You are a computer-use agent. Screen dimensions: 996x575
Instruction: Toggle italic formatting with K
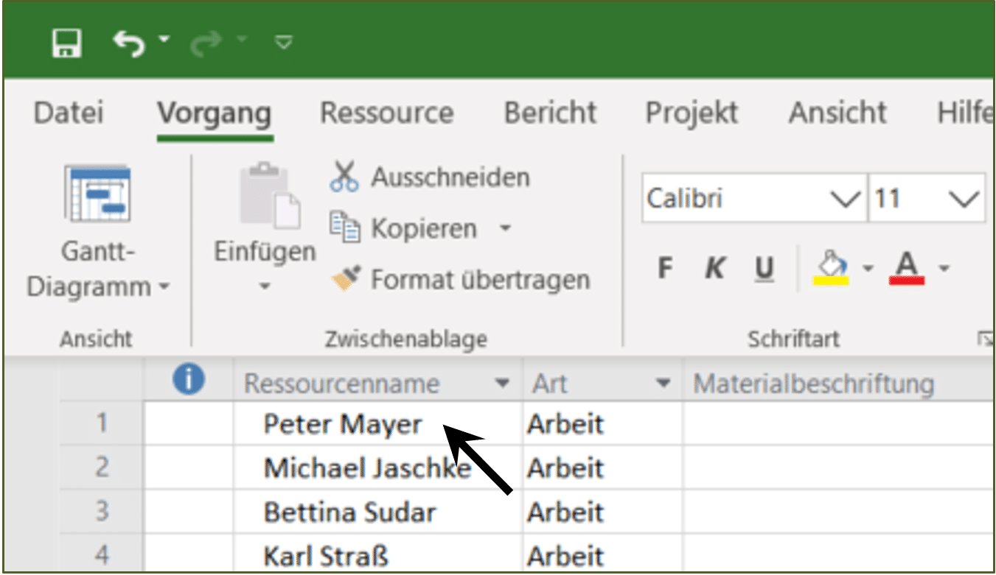click(x=714, y=269)
